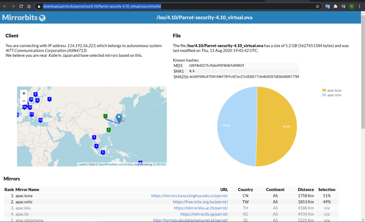365x222 pixels.
Task: Select blue map marker 15
Action: [40, 120]
